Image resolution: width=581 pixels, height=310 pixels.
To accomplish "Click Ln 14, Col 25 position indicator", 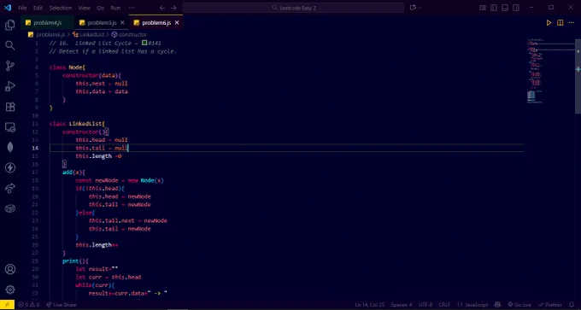I will (x=371, y=304).
